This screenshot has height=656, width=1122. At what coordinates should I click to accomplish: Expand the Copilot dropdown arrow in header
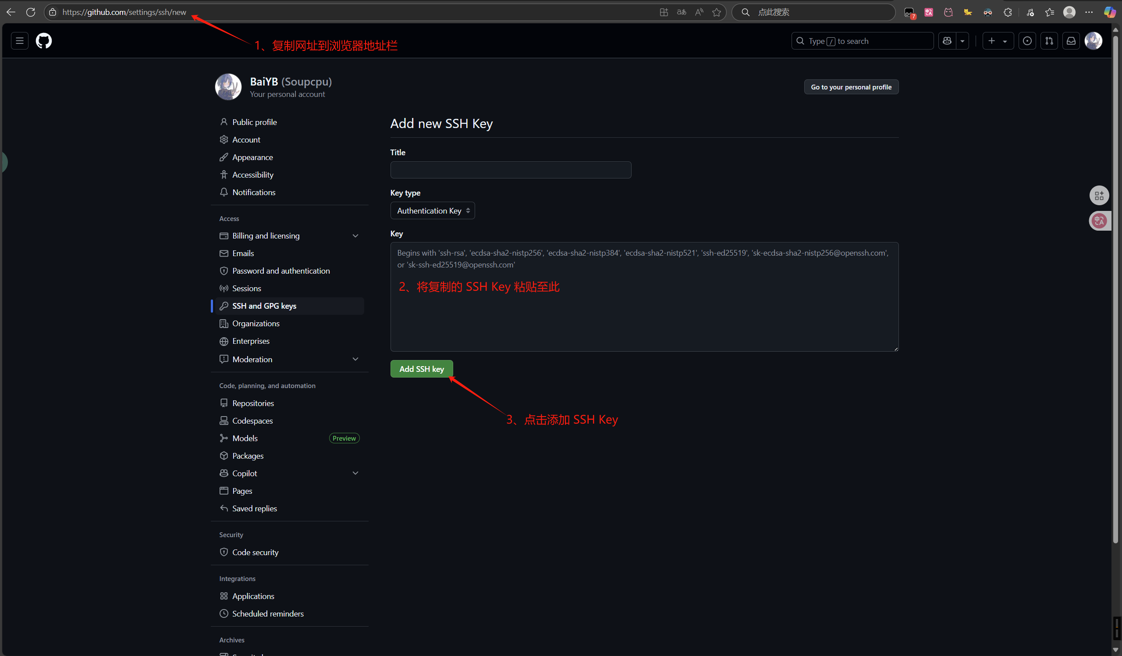click(962, 41)
